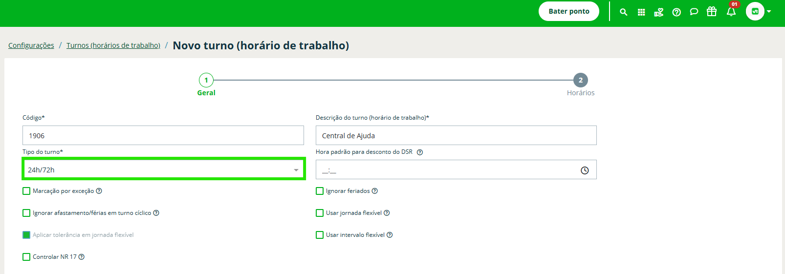Image resolution: width=785 pixels, height=274 pixels.
Task: Enable Usar jornada flexível checkbox
Action: (x=320, y=213)
